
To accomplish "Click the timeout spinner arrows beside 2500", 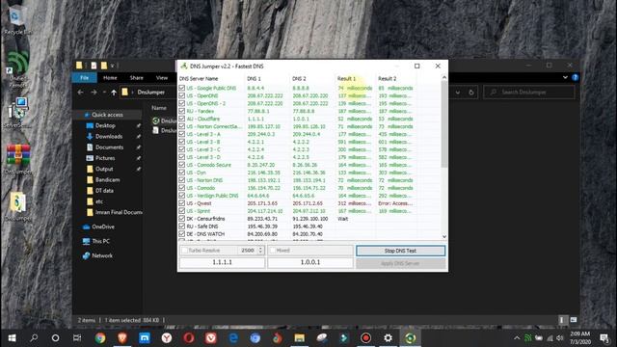I will [260, 251].
